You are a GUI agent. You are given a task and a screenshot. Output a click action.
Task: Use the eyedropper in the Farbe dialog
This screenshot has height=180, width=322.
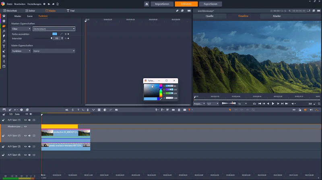pos(161,98)
